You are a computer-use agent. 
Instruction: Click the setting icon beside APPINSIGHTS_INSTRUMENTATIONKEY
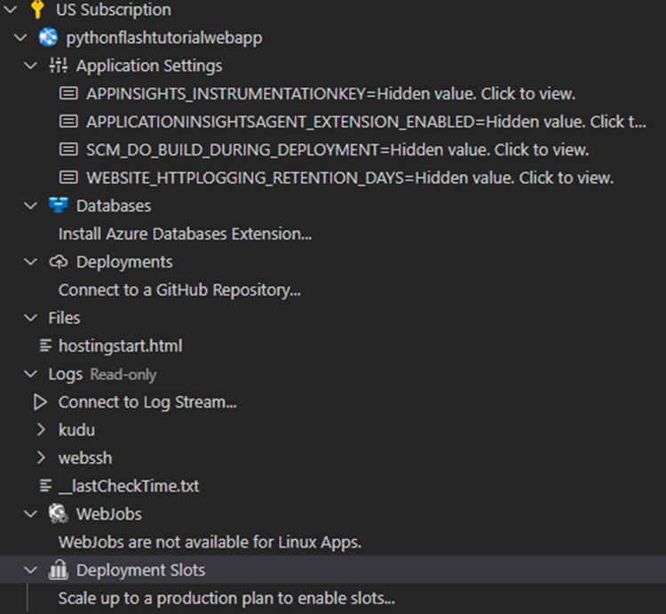68,93
